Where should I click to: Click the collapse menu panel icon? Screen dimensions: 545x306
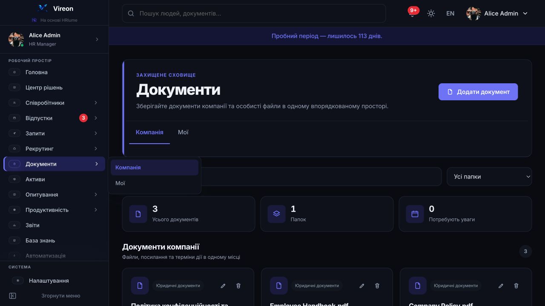click(13, 296)
